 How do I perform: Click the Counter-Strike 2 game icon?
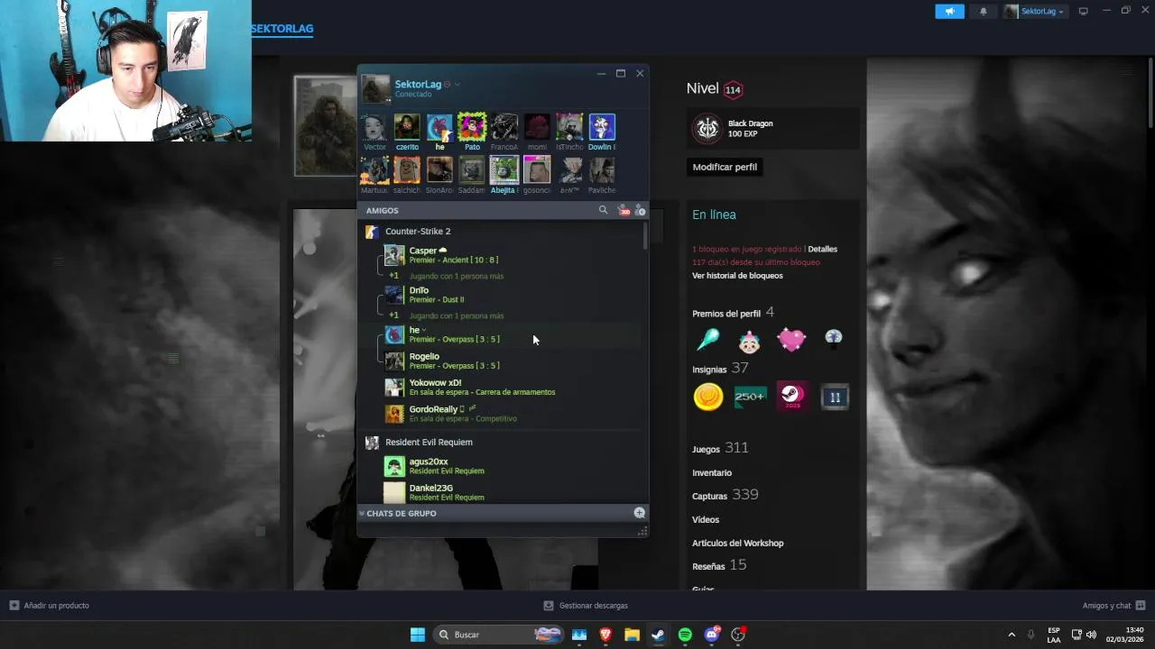point(371,232)
